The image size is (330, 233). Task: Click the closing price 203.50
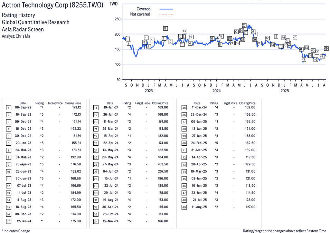click(x=163, y=164)
